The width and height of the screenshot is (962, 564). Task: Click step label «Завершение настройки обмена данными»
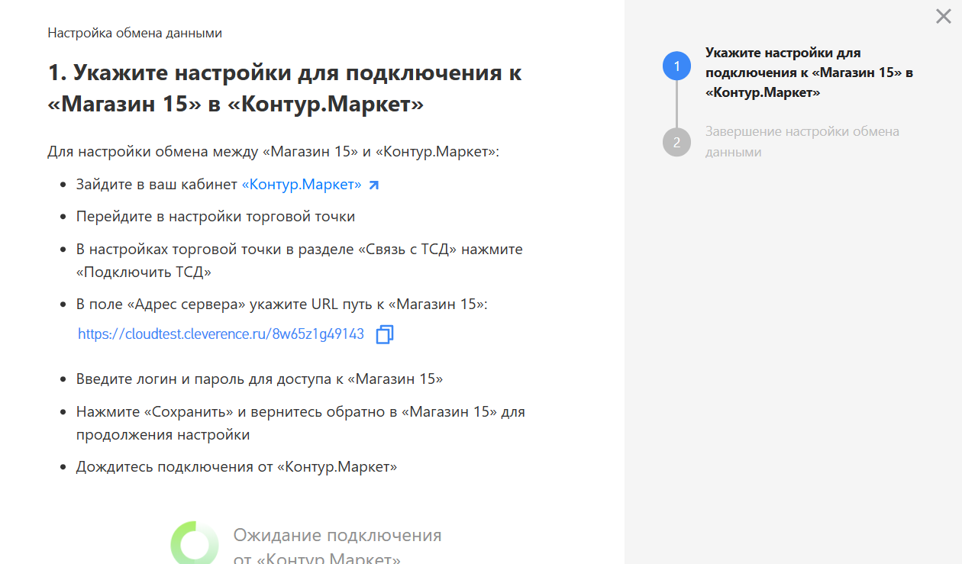tap(802, 142)
